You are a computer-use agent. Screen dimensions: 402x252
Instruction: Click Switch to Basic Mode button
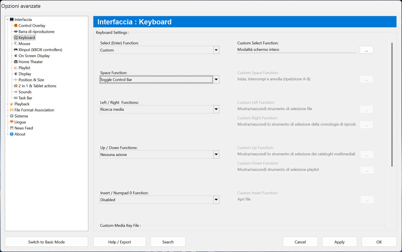coord(46,242)
